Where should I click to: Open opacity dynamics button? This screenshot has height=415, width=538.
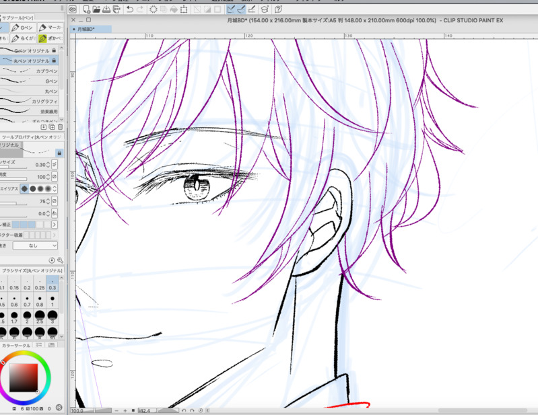pyautogui.click(x=55, y=177)
